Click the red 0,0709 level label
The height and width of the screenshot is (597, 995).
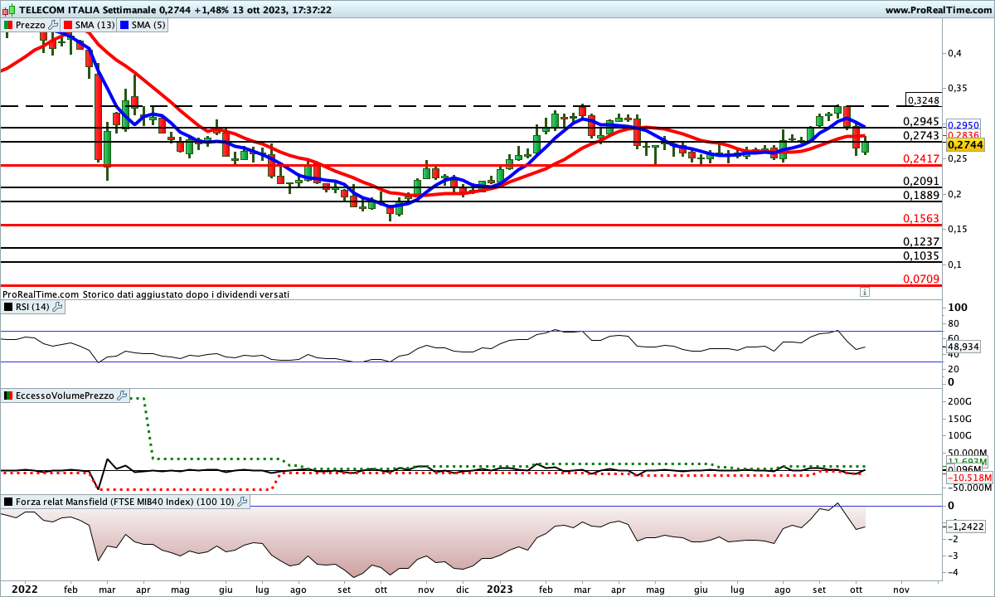coord(920,279)
